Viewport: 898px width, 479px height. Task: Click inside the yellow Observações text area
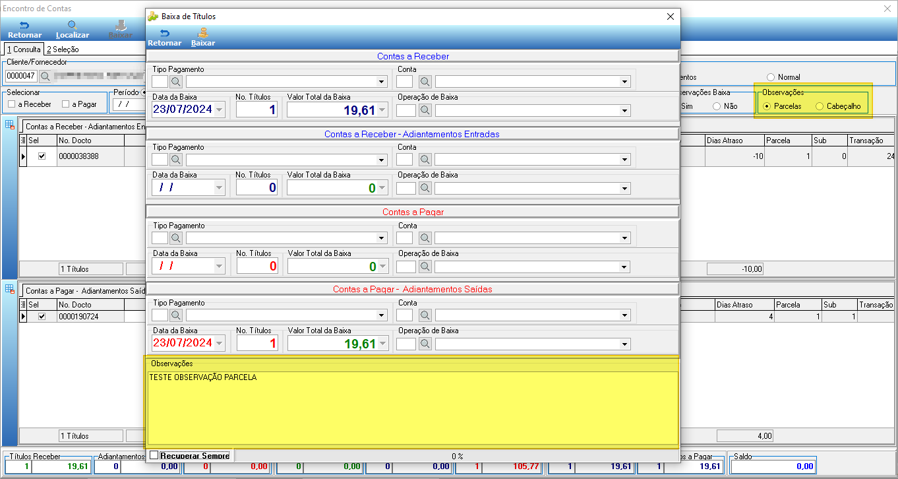point(413,408)
